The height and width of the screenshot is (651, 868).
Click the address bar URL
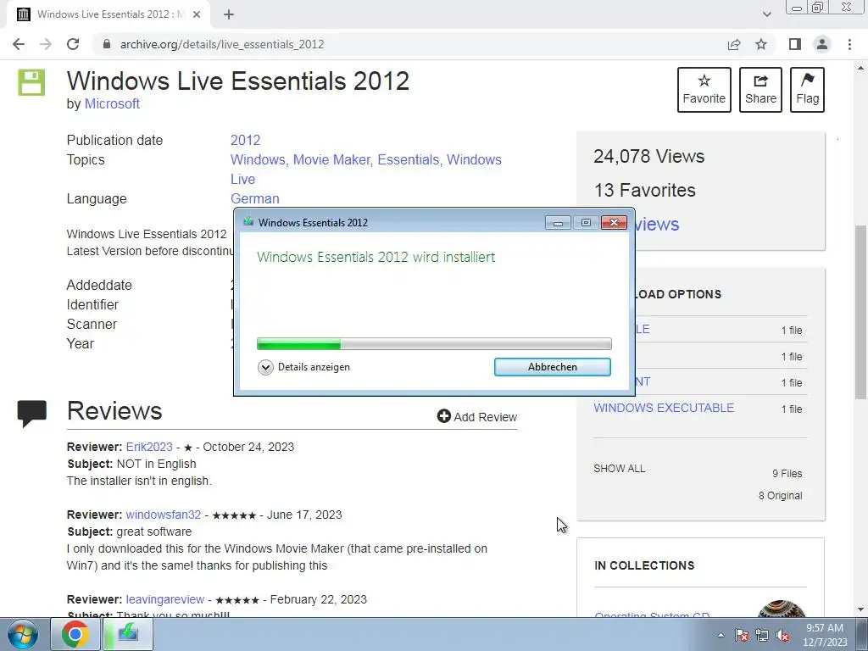click(x=222, y=44)
